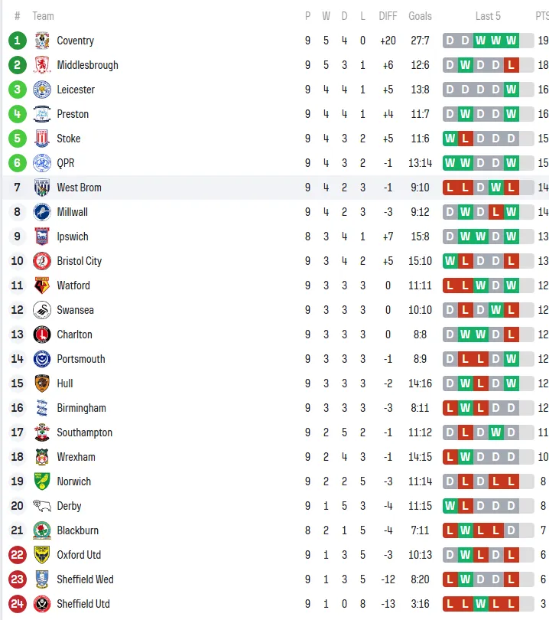
Task: Click the Sheffield Utd club badge
Action: 42,604
